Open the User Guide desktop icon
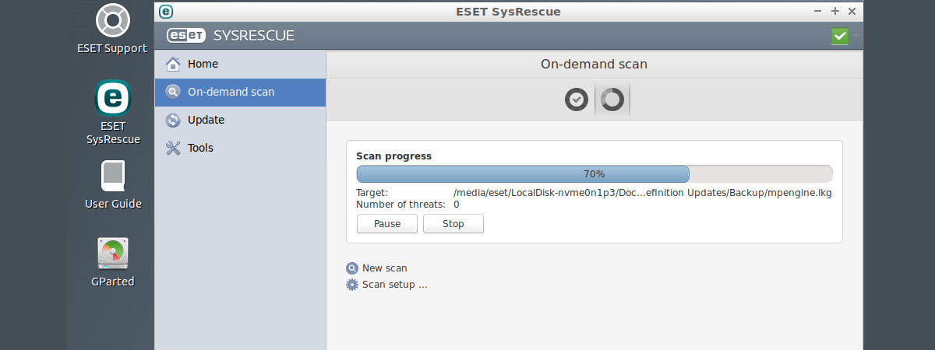Screen dimensions: 935x350 [x=113, y=185]
